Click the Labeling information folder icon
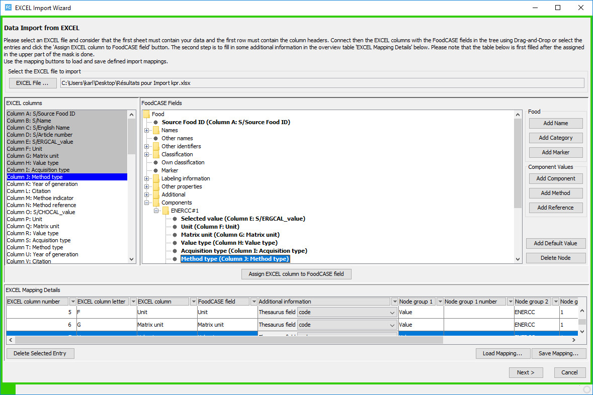The width and height of the screenshot is (593, 395). click(x=156, y=179)
